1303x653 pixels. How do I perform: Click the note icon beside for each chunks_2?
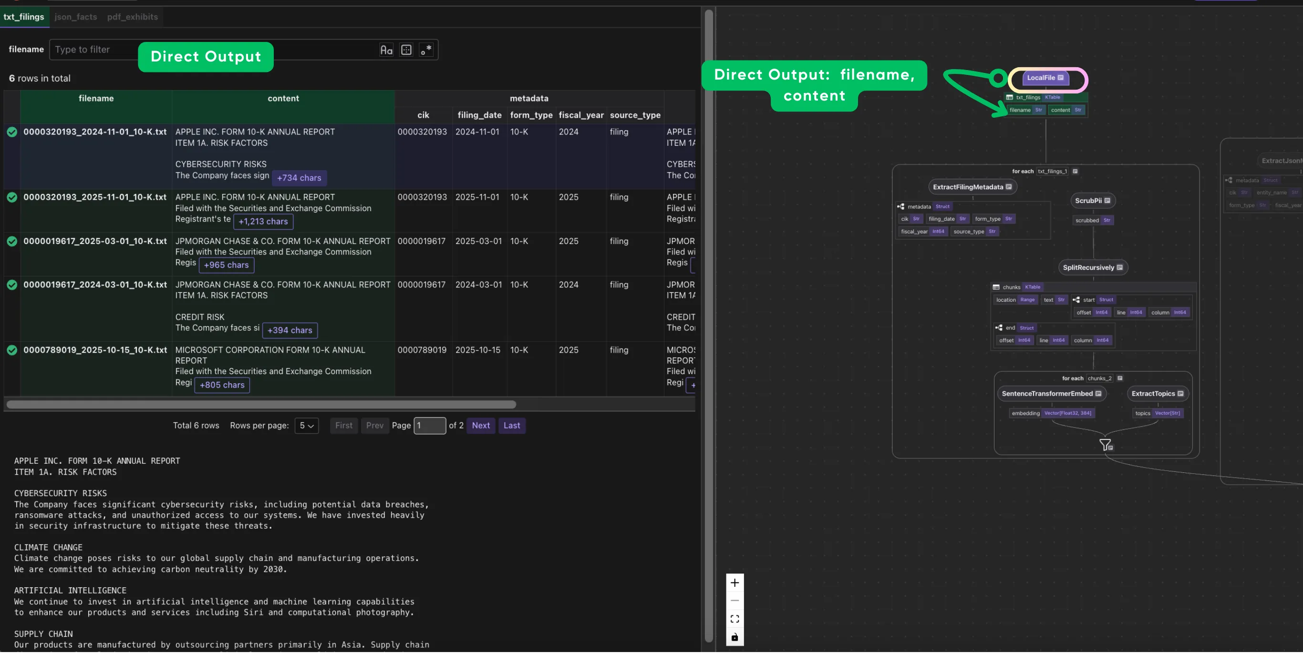point(1119,378)
